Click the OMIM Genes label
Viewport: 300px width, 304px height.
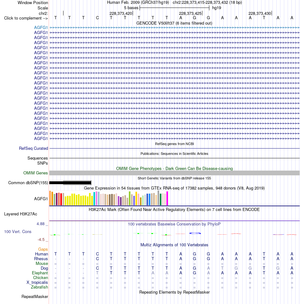pos(36,173)
